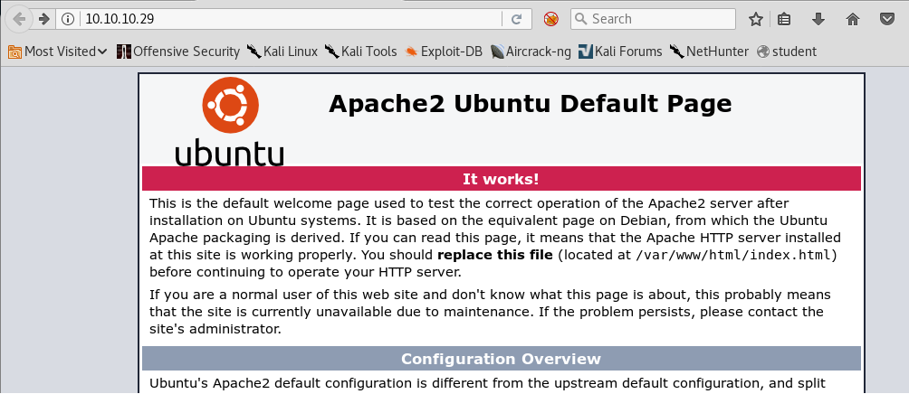The height and width of the screenshot is (394, 909).
Task: Expand the Most Visited bookmarks dropdown
Action: [58, 52]
